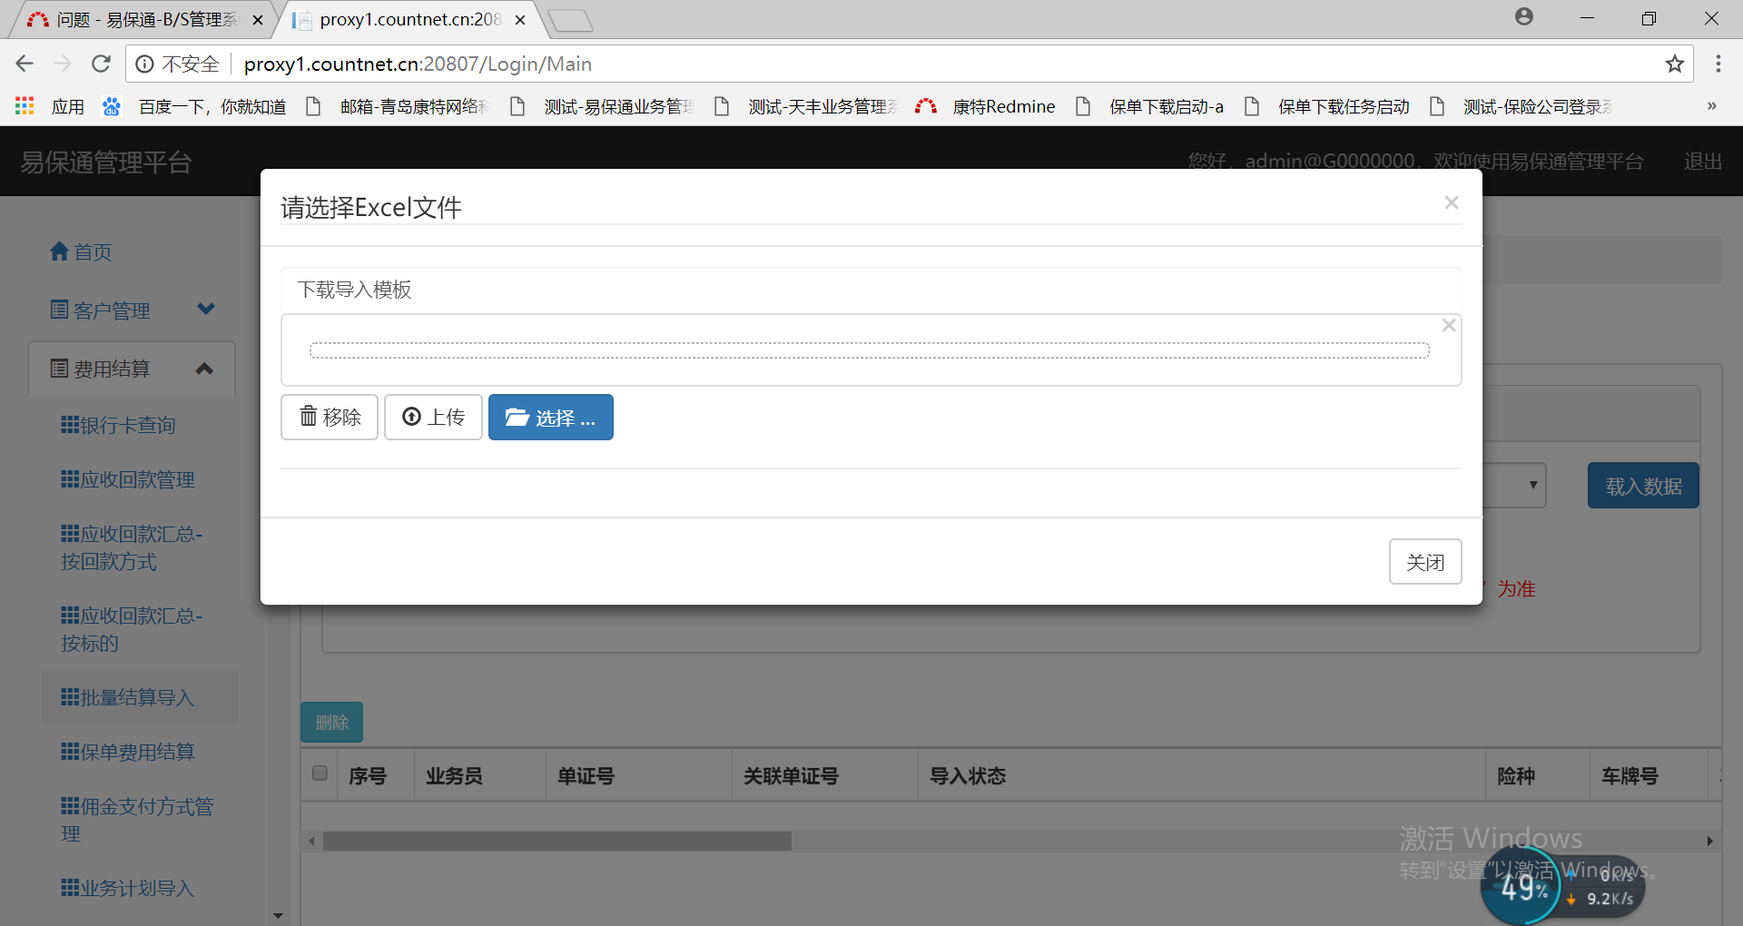Open 佣金支付方式管理 page
Viewport: 1743px width, 926px height.
click(137, 820)
